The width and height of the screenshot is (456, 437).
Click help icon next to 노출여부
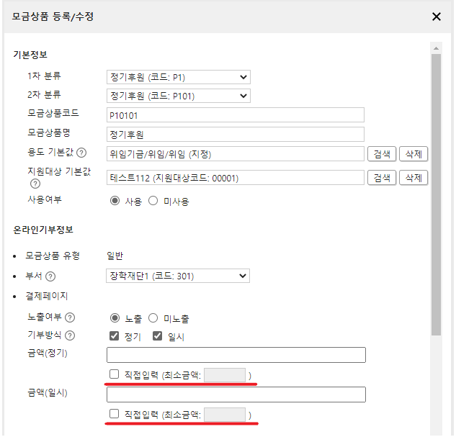coord(68,317)
